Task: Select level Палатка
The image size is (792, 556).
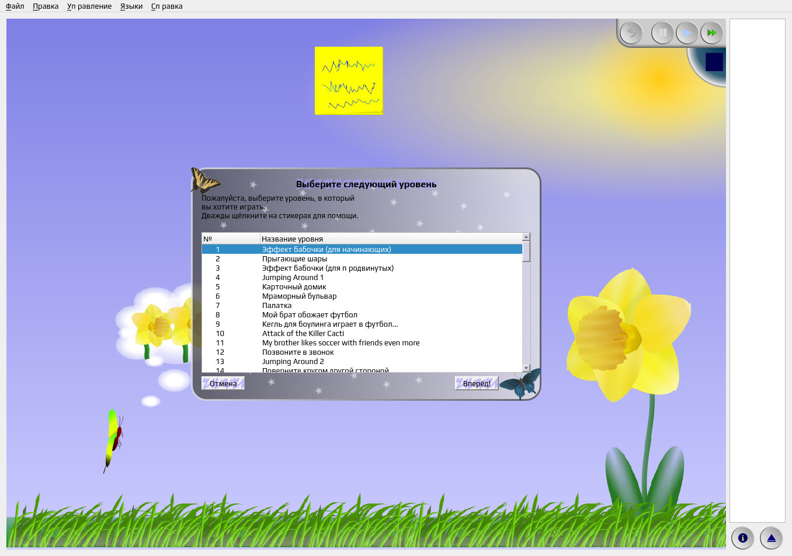Action: click(x=362, y=305)
